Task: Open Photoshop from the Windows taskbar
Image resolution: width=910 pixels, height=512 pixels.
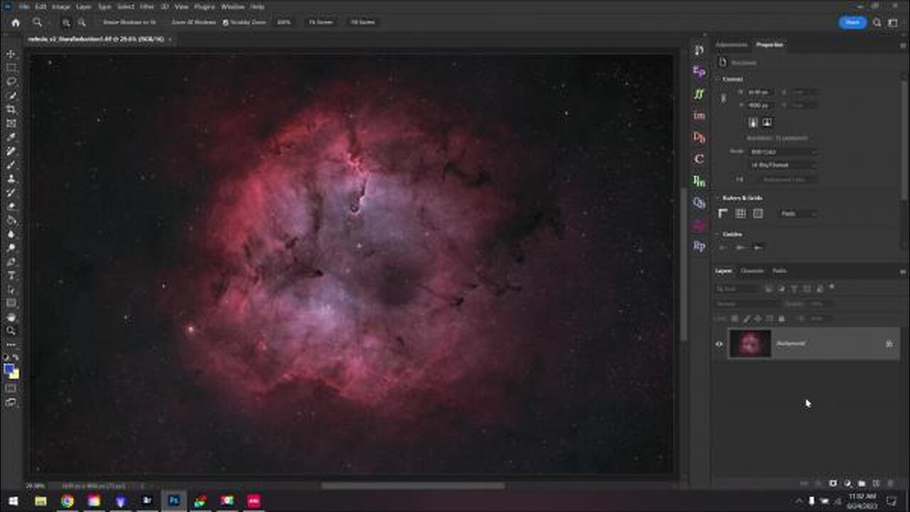Action: click(173, 501)
